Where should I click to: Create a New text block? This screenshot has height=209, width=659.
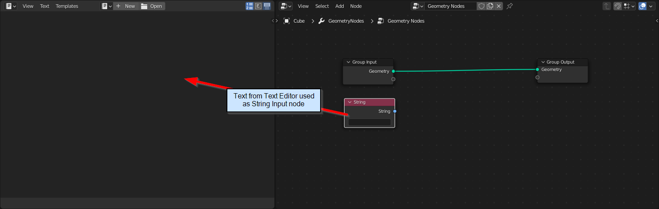click(x=126, y=6)
